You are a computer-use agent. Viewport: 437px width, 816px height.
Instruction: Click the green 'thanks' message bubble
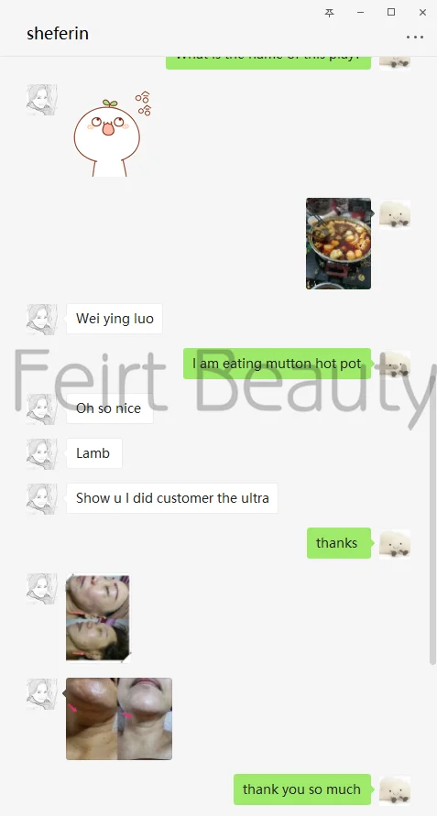click(339, 543)
